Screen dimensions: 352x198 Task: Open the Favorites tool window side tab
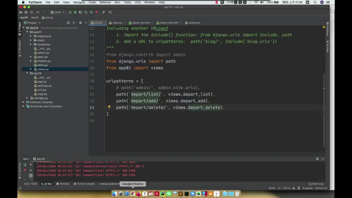(x=20, y=170)
